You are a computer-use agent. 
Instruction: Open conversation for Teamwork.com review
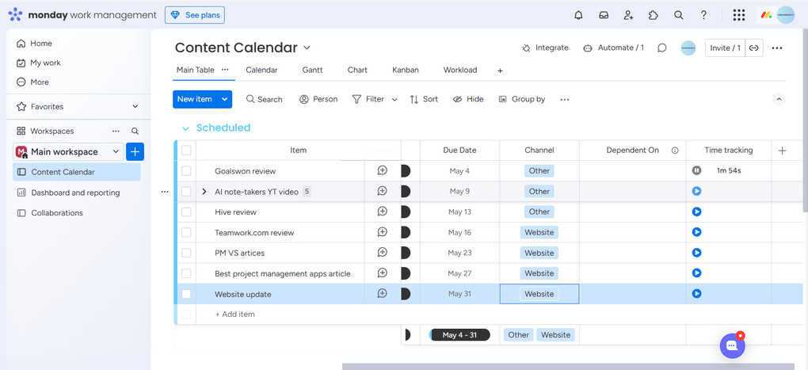[382, 232]
